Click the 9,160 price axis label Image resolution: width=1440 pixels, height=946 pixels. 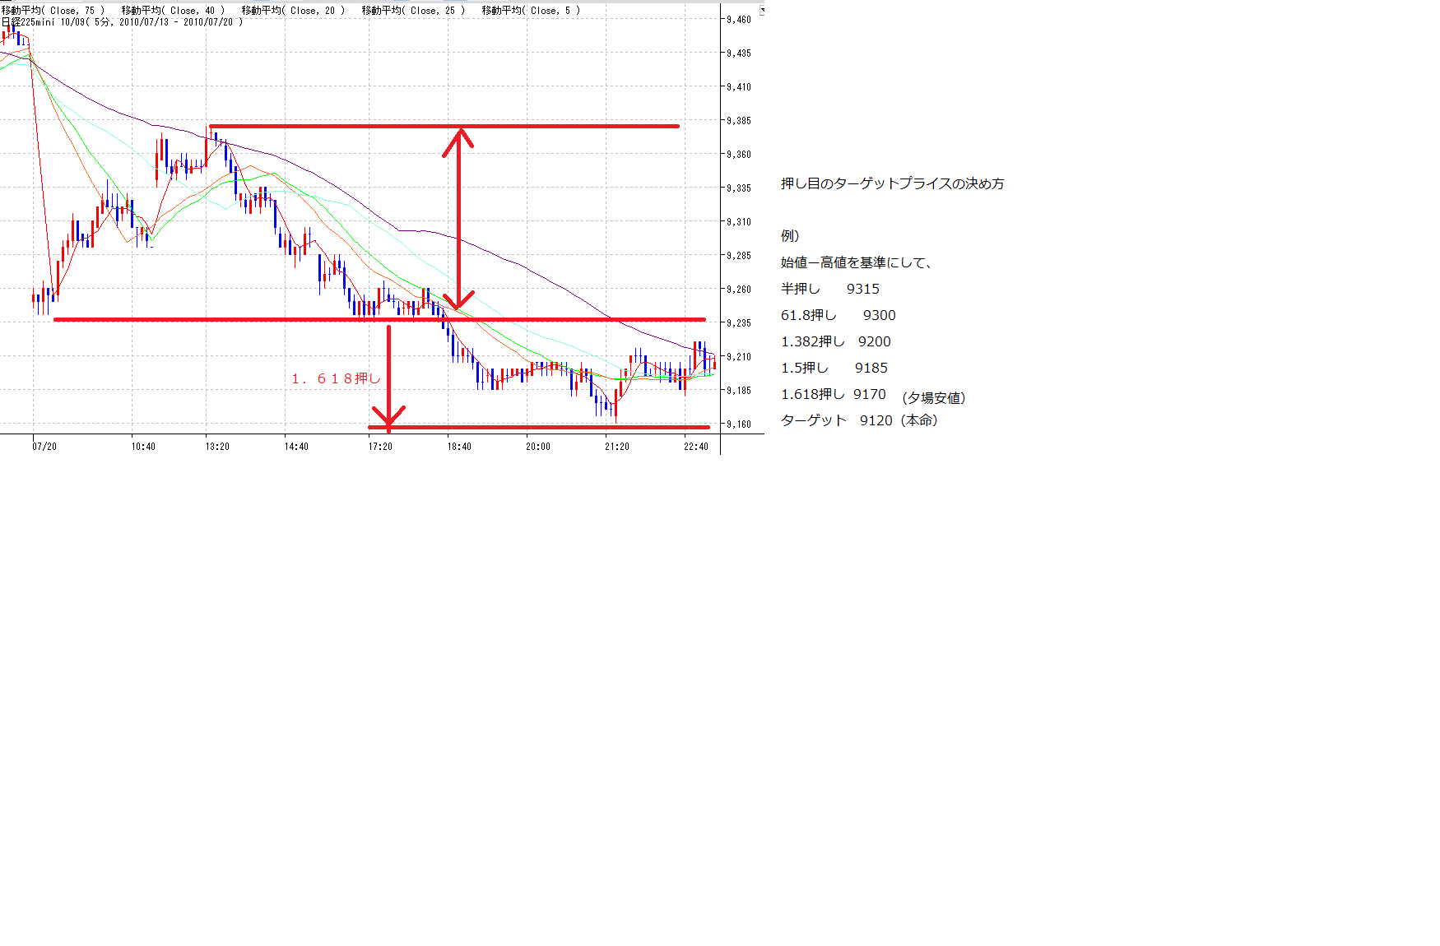738,424
